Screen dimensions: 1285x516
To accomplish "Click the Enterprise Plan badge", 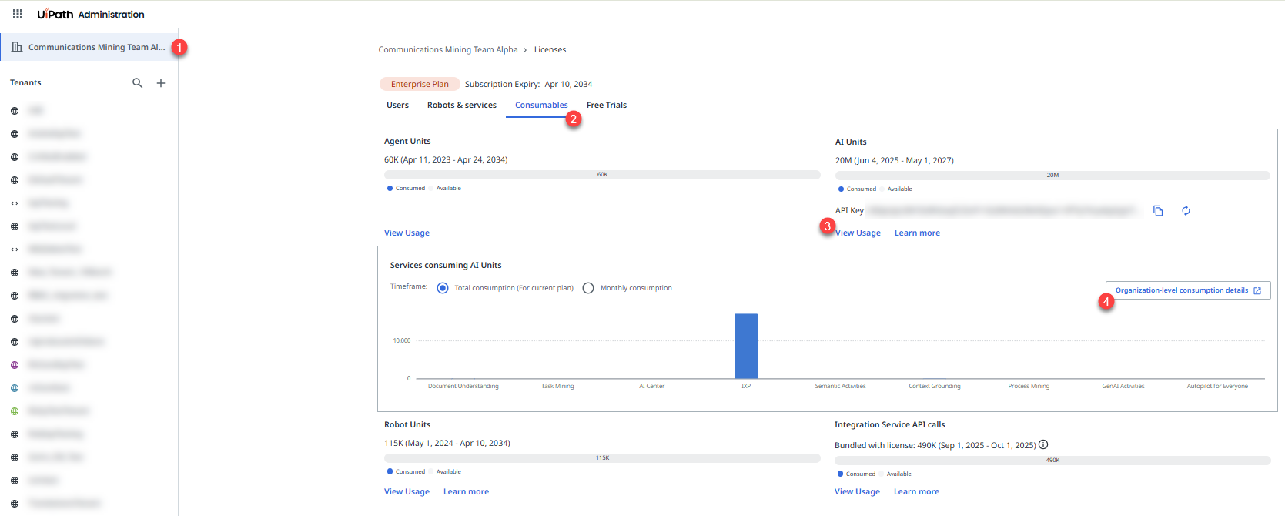I will point(420,84).
